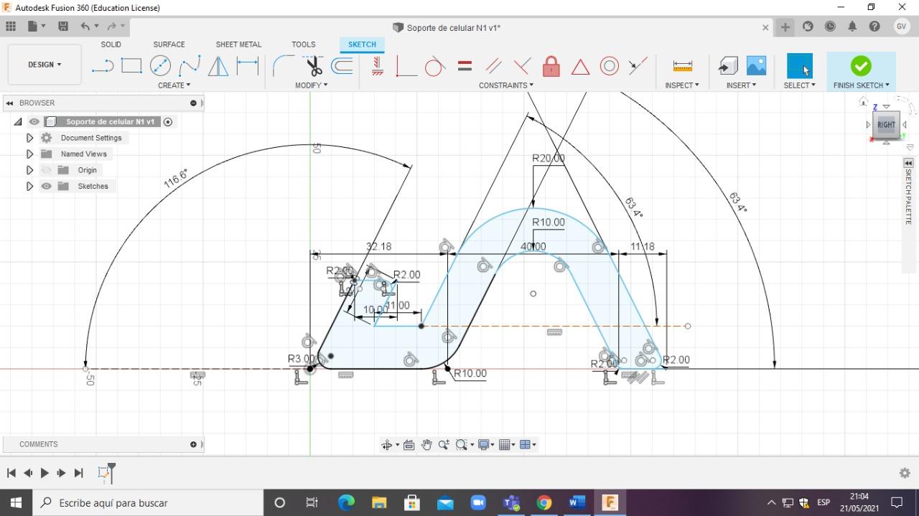Open the MODIFY dropdown menu
Viewport: 919px width, 516px height.
click(x=312, y=85)
